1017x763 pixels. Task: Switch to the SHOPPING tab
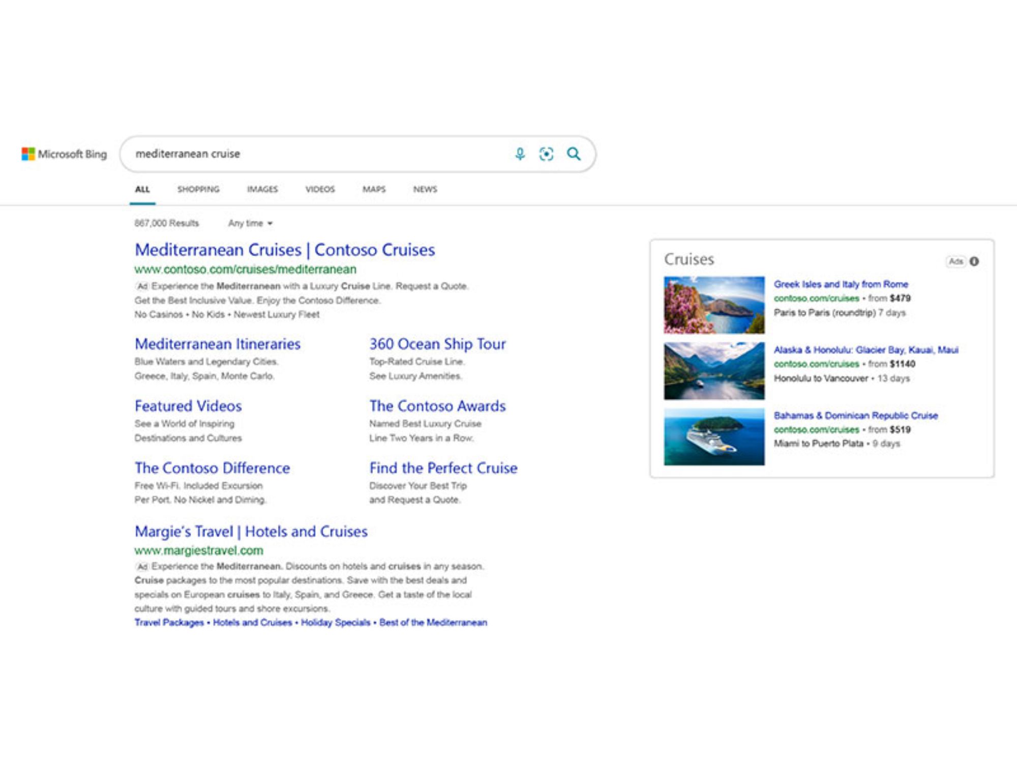[x=198, y=189]
